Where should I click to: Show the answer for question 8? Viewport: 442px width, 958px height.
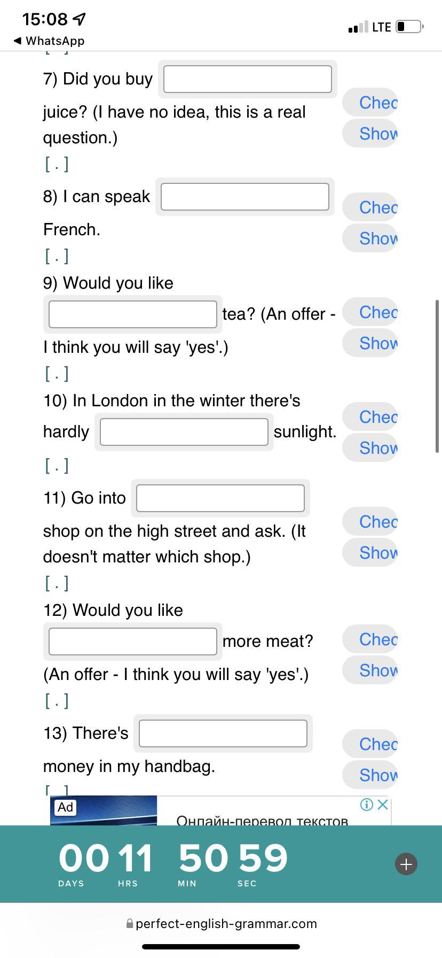[371, 238]
